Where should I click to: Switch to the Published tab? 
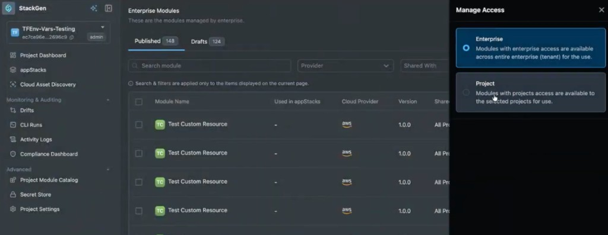[x=156, y=41]
